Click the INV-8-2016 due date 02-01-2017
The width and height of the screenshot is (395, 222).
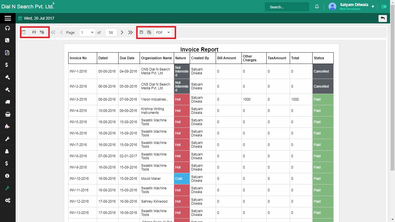[129, 156]
